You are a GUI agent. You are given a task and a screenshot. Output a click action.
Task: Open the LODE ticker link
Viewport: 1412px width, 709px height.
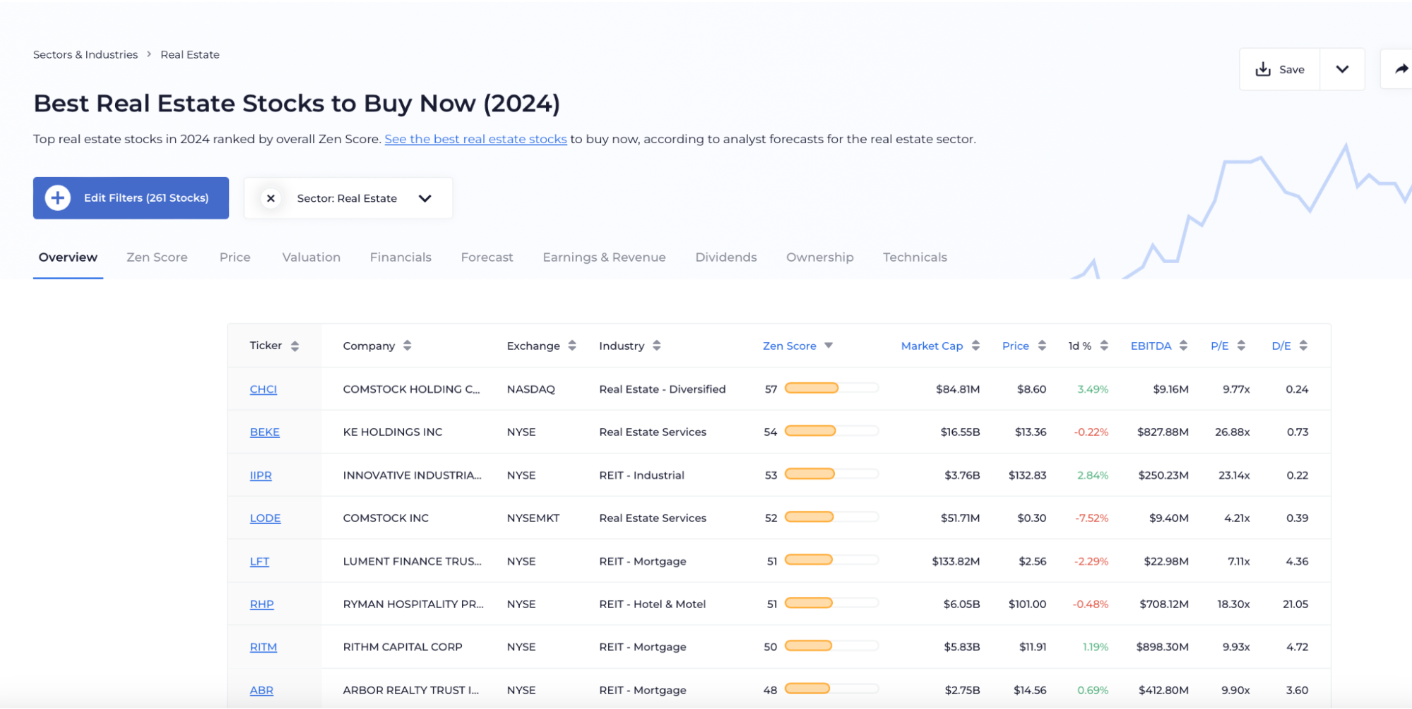pyautogui.click(x=265, y=519)
